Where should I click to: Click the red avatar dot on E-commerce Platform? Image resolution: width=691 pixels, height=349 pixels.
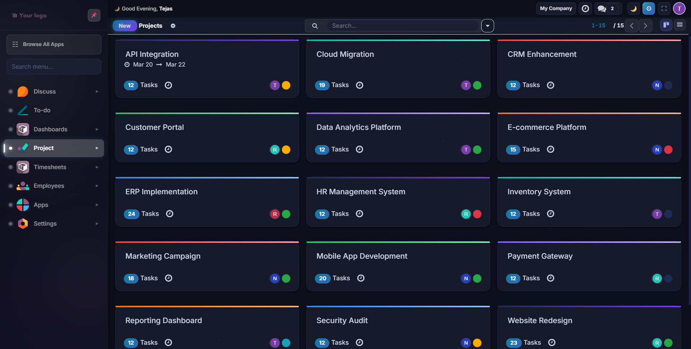668,150
